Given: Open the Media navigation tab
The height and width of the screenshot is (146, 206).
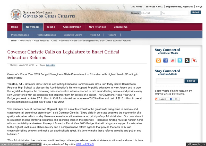Looking at the screenshot, I should click(x=51, y=27).
